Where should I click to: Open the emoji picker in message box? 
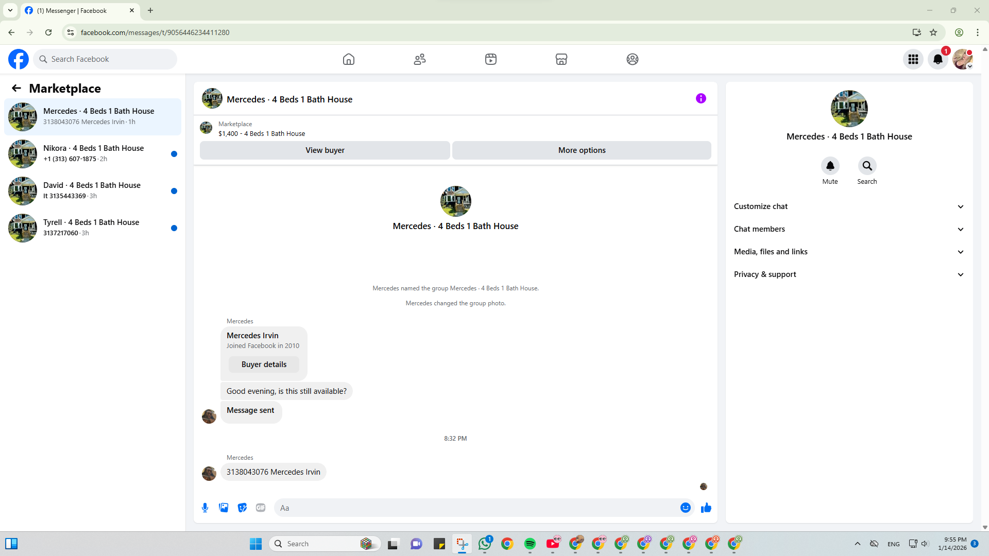(685, 508)
